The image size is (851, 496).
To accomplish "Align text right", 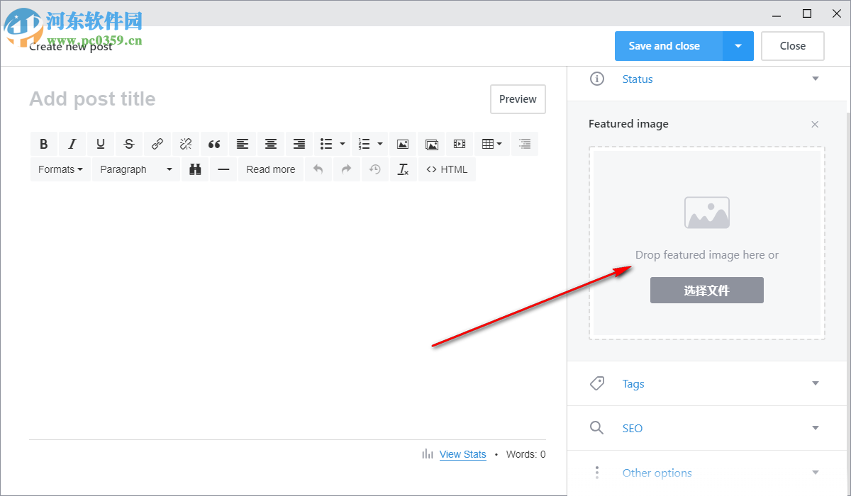I will point(299,144).
